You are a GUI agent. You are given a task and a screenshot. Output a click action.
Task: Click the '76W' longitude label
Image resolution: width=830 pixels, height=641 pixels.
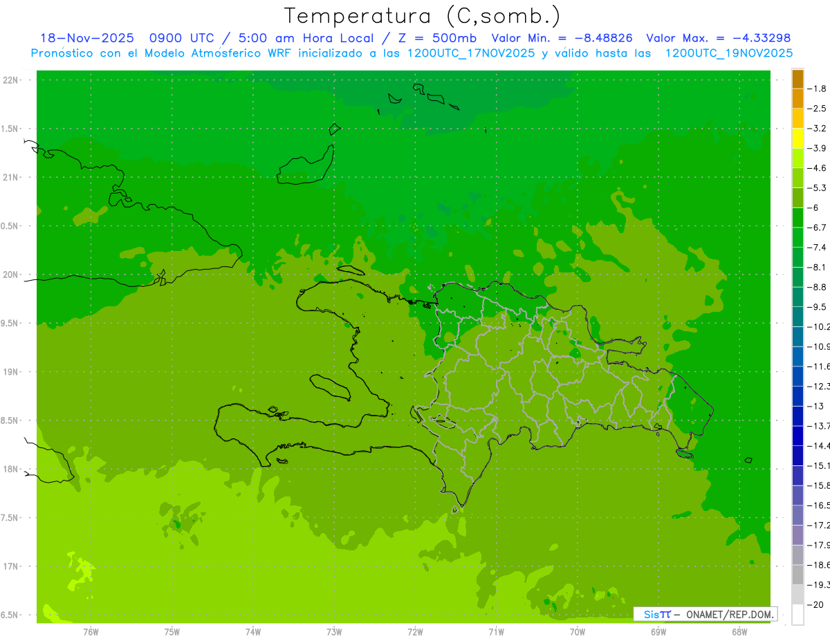(x=91, y=632)
